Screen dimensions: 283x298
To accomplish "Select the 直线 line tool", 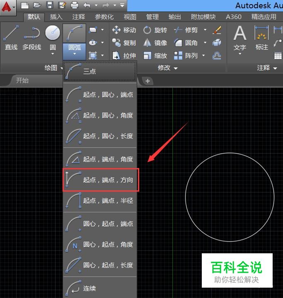I will [x=11, y=38].
